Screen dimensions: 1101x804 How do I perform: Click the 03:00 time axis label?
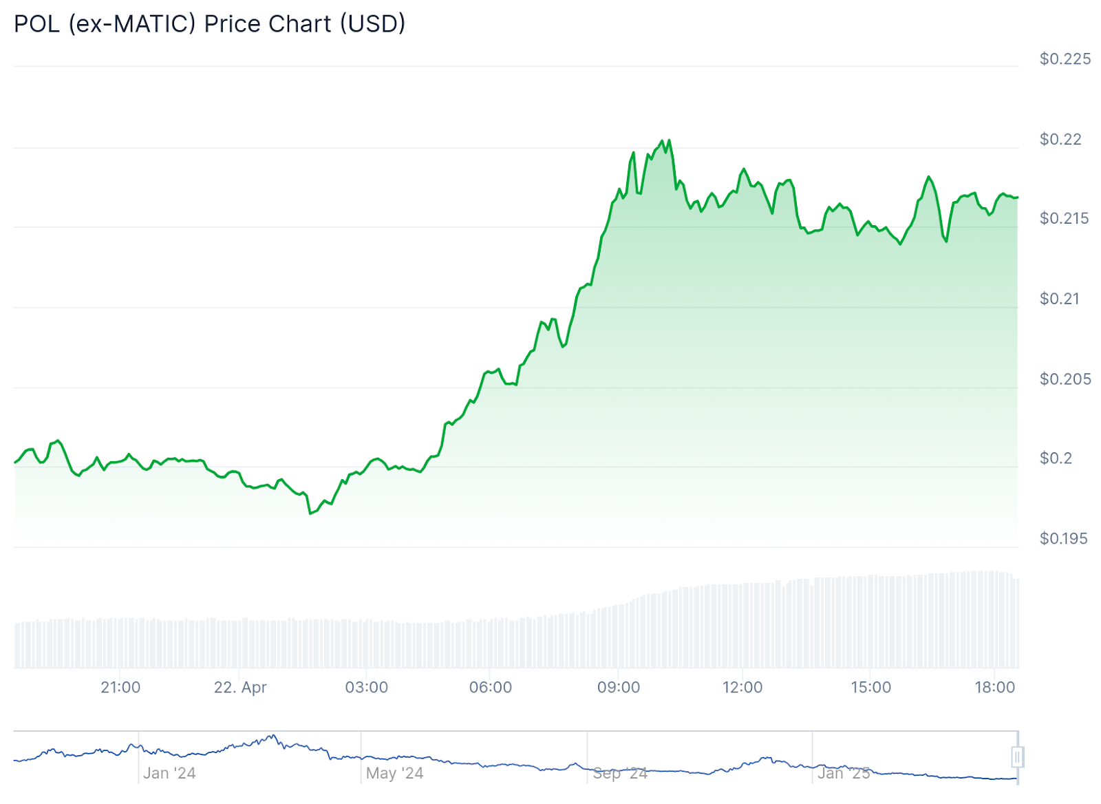[367, 688]
